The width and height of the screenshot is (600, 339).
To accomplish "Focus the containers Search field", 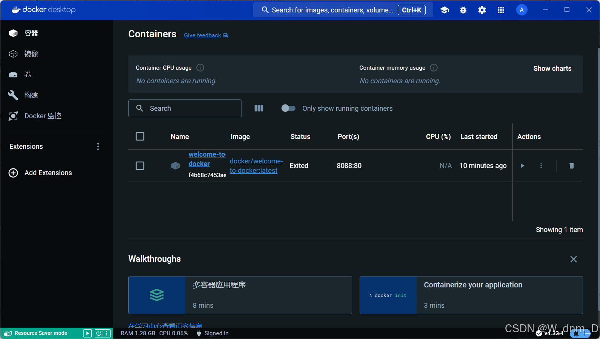I will [x=185, y=108].
